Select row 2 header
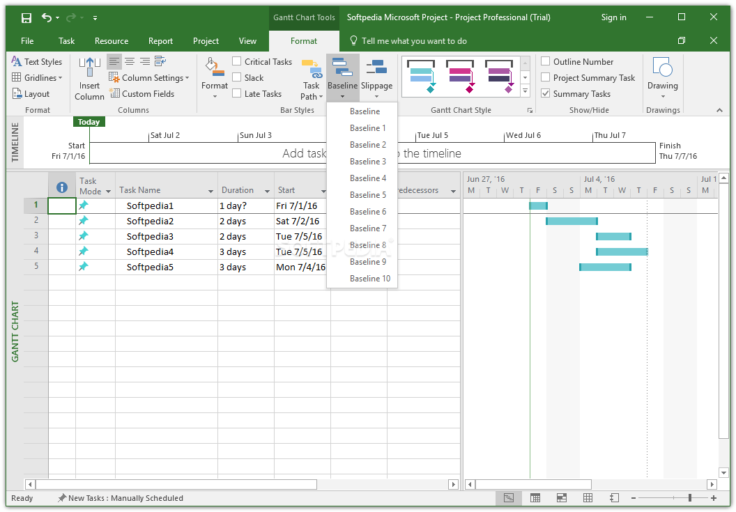736x512 pixels. pos(36,220)
